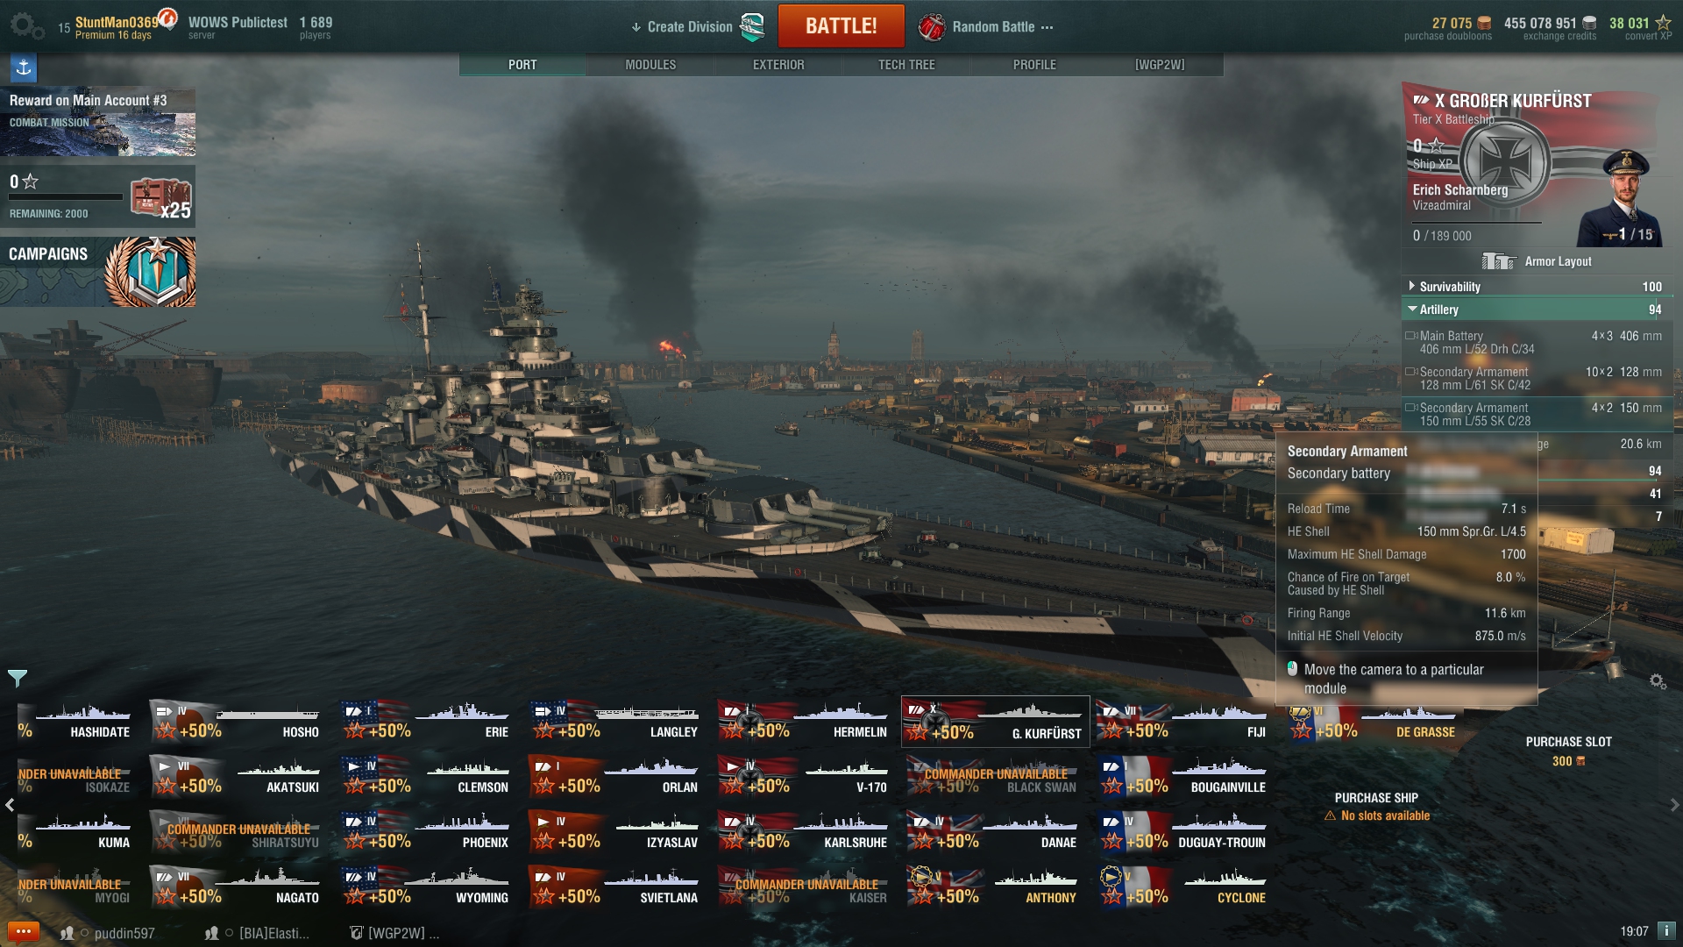The image size is (1683, 947).
Task: Open the crates x25 reward icon
Action: tap(161, 197)
